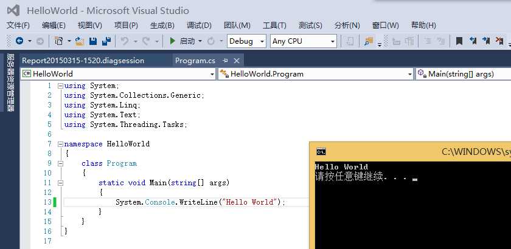Switch to the Report20150315-1520.diagsession tab
The width and height of the screenshot is (511, 249).
(83, 61)
